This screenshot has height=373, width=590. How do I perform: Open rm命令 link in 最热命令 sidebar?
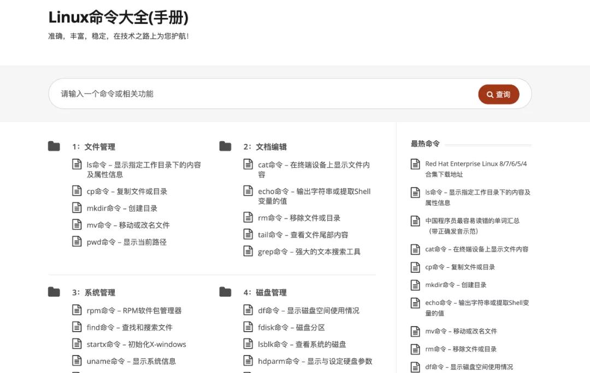[461, 349]
